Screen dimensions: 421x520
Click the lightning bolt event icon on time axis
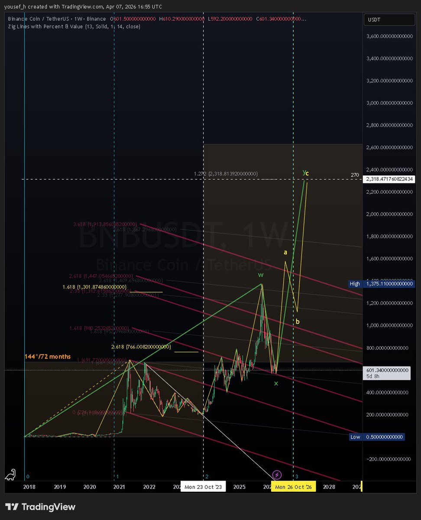(277, 475)
